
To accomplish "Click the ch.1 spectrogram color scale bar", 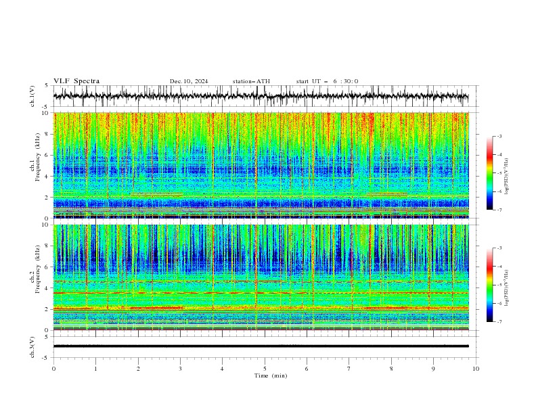I will click(489, 173).
